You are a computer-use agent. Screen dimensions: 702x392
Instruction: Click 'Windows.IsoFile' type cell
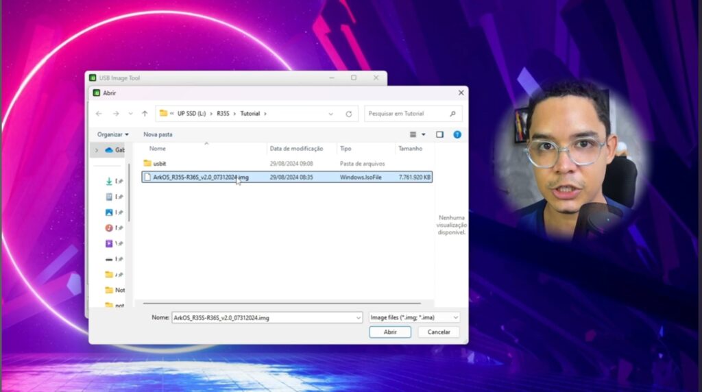click(x=361, y=177)
